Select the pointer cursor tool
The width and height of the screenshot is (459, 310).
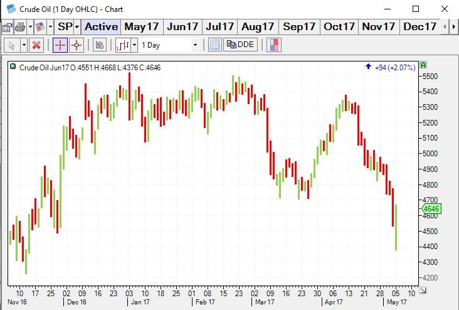coord(12,45)
